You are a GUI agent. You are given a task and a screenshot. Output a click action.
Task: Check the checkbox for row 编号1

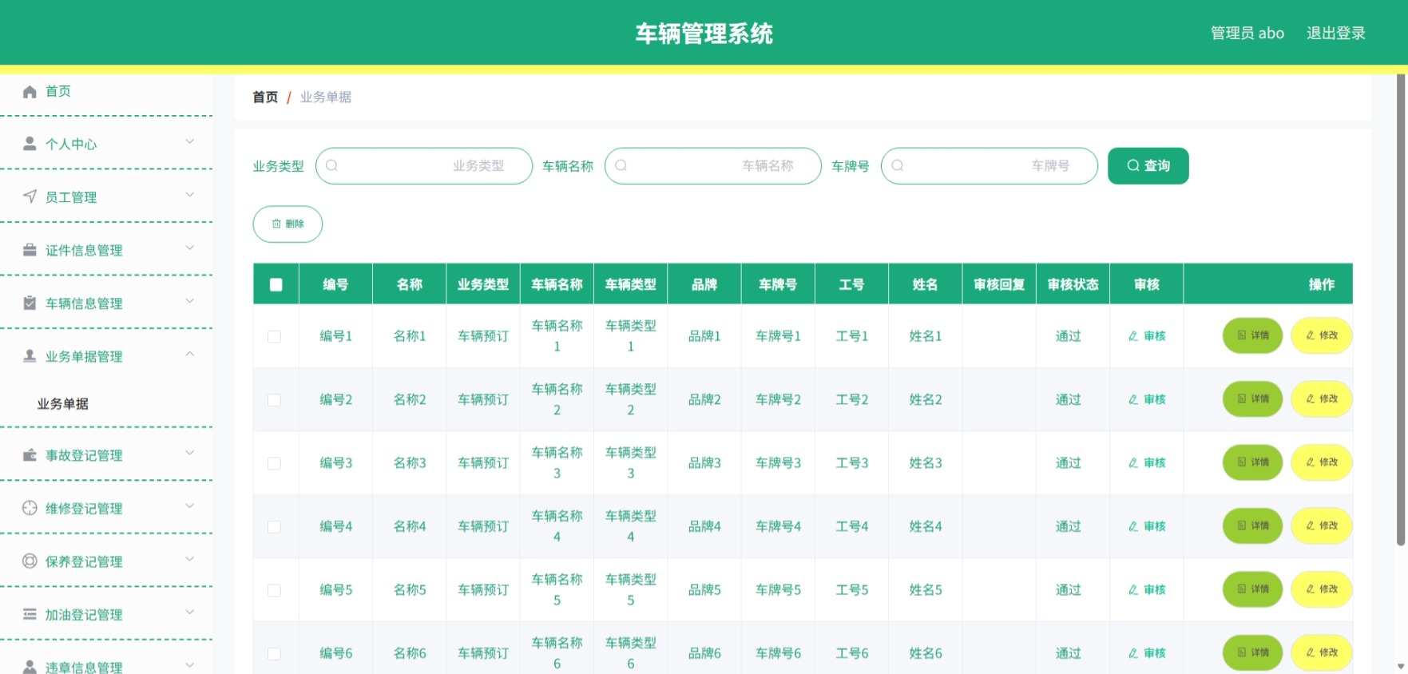tap(274, 336)
